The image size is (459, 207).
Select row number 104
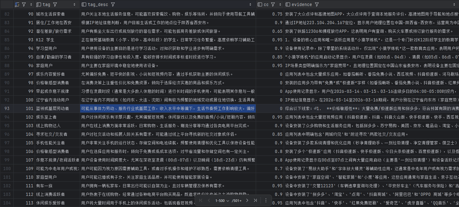click(7, 203)
